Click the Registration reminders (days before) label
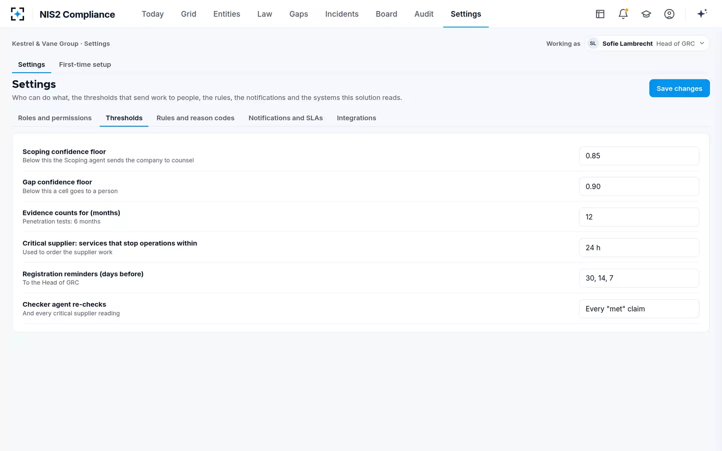 (83, 274)
